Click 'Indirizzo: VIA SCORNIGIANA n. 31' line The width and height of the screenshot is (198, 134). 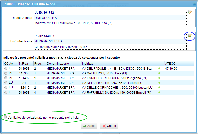pos(74,23)
